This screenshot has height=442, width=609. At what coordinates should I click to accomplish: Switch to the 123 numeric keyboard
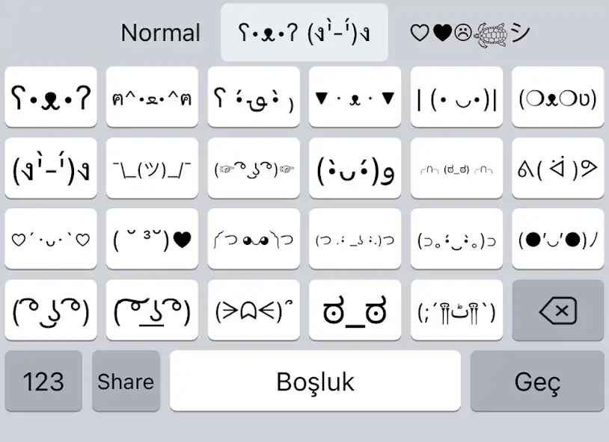43,381
